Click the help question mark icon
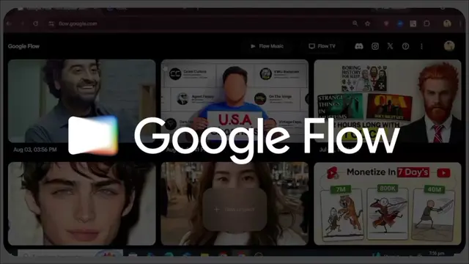The image size is (469, 264). [405, 46]
